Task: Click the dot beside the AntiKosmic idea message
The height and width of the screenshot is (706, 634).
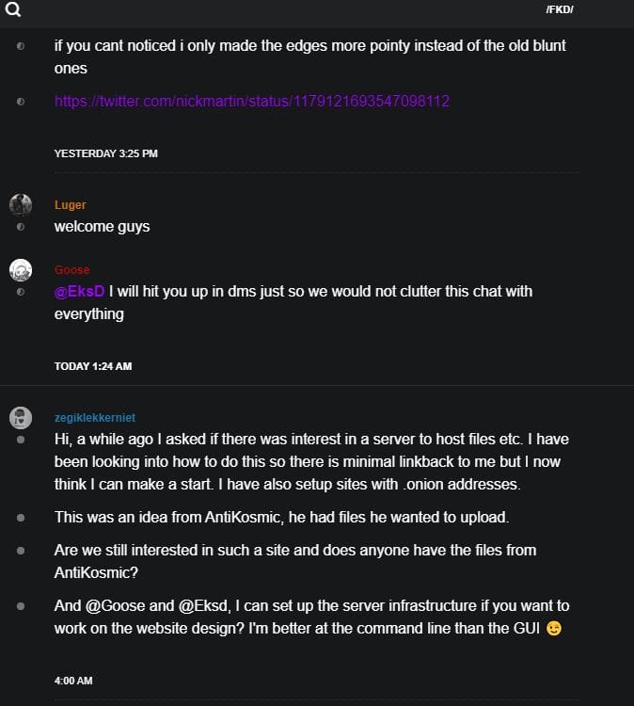Action: pyautogui.click(x=21, y=518)
